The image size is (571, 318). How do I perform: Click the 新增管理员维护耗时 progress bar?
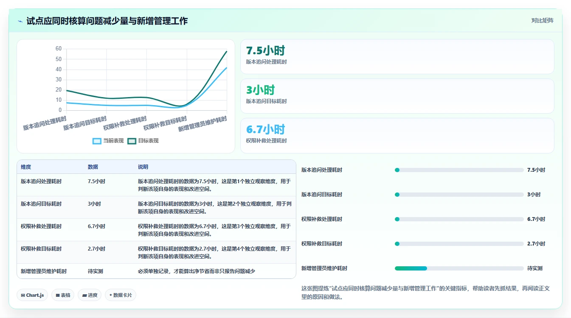(x=459, y=268)
